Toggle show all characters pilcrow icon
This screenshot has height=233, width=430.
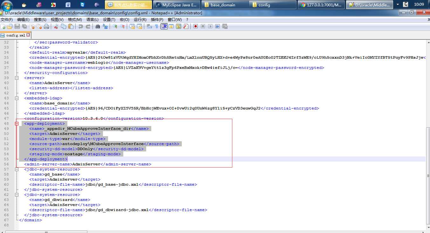pyautogui.click(x=156, y=26)
